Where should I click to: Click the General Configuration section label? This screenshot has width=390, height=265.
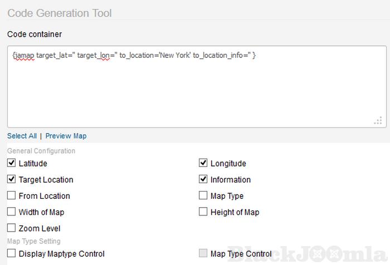pyautogui.click(x=41, y=151)
